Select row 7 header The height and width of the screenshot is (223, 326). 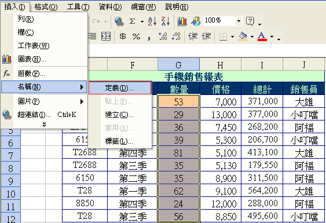[10, 155]
